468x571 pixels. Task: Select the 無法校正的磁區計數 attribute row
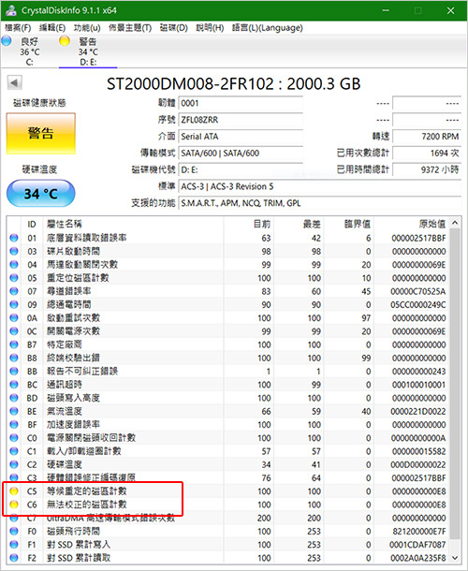228,505
